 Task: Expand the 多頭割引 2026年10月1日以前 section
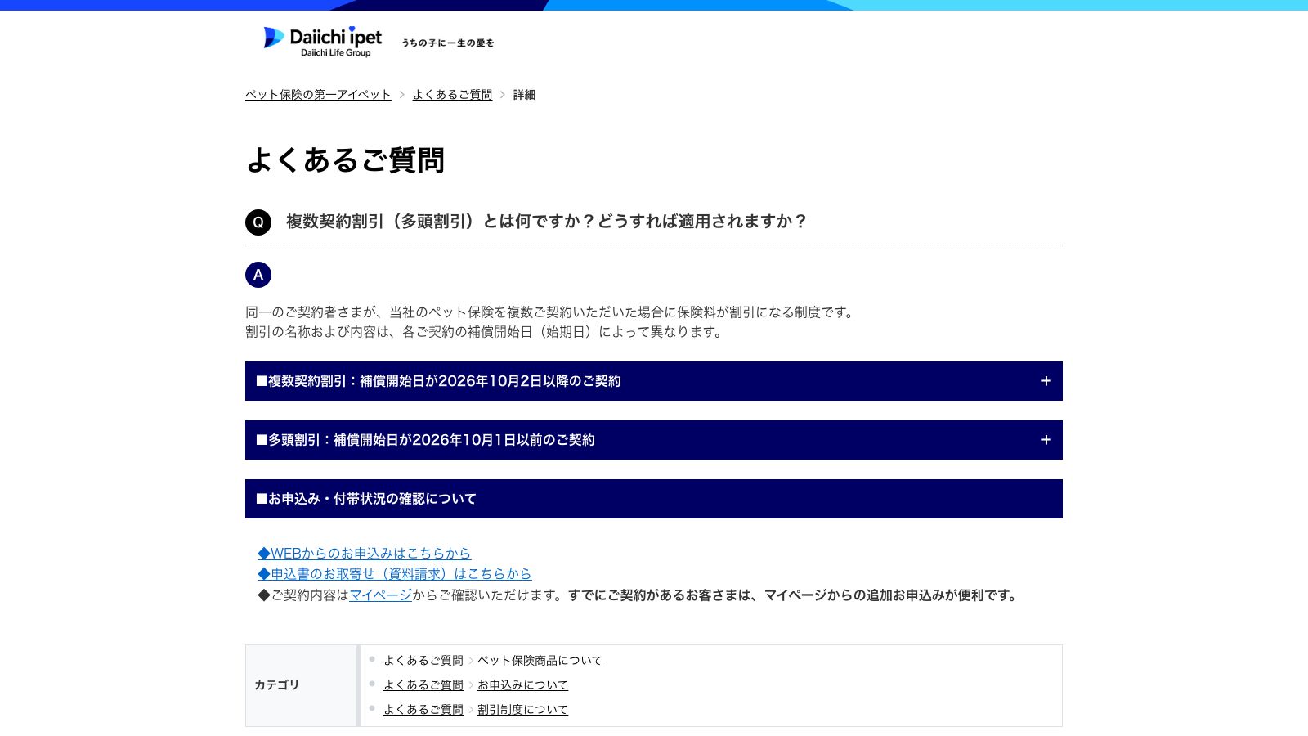[654, 440]
